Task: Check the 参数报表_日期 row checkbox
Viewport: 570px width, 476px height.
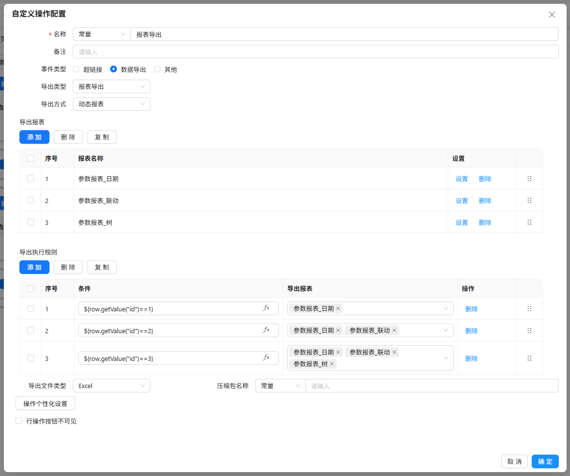Action: click(31, 178)
